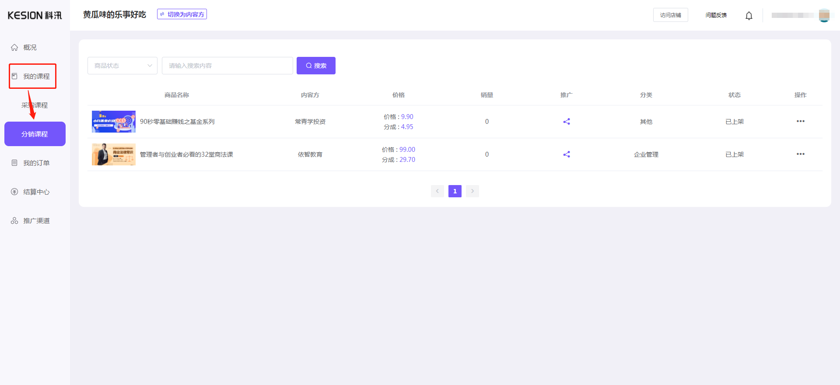This screenshot has height=385, width=840.
Task: Open 推广渠道 in sidebar
Action: [x=36, y=220]
